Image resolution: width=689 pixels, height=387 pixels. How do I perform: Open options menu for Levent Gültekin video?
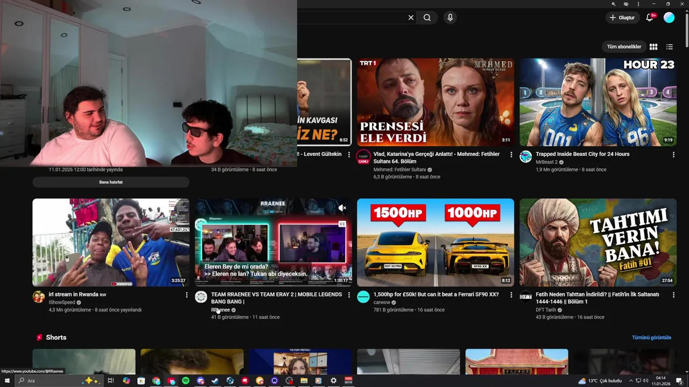(349, 155)
